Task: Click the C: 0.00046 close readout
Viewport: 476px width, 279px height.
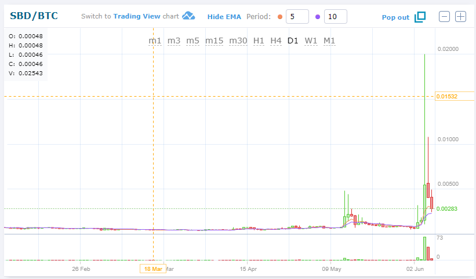Action: 26,64
